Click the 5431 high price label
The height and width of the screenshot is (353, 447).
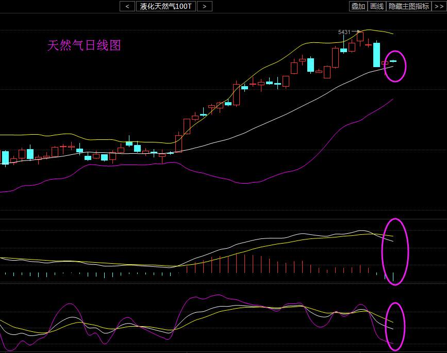[x=344, y=32]
